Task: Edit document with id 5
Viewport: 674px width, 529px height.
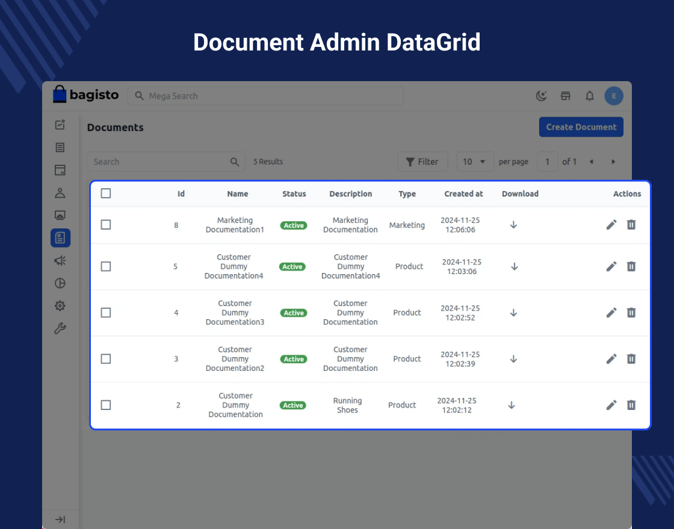Action: click(x=611, y=266)
